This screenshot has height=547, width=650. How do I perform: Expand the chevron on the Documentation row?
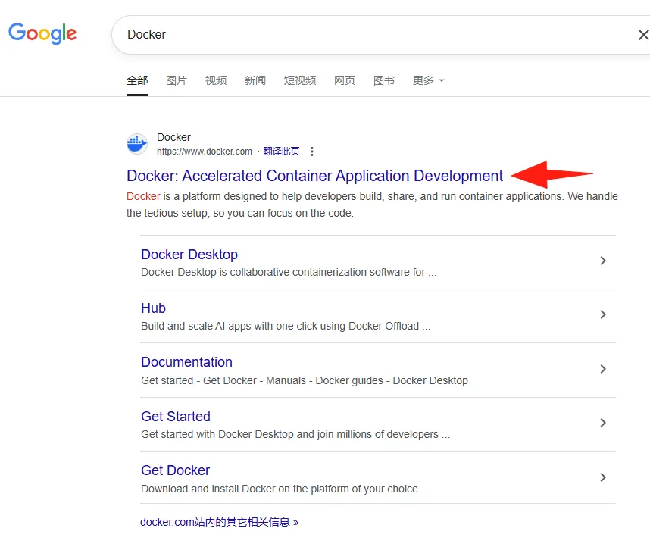[x=603, y=369]
